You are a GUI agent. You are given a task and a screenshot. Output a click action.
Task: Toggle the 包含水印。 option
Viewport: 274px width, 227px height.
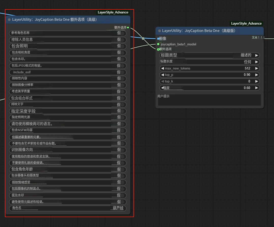click(68, 59)
